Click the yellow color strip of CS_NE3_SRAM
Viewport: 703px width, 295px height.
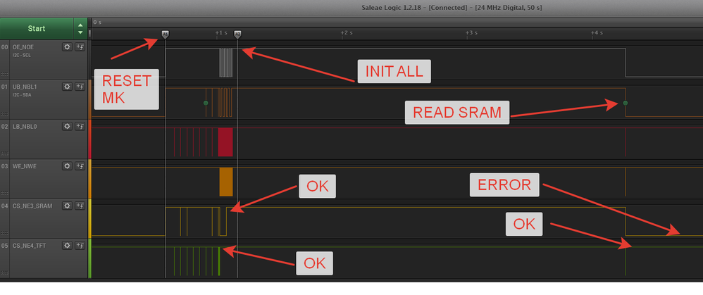tap(89, 218)
